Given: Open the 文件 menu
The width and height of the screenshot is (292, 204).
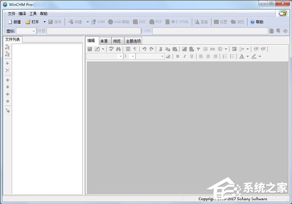Looking at the screenshot, I should 11,14.
